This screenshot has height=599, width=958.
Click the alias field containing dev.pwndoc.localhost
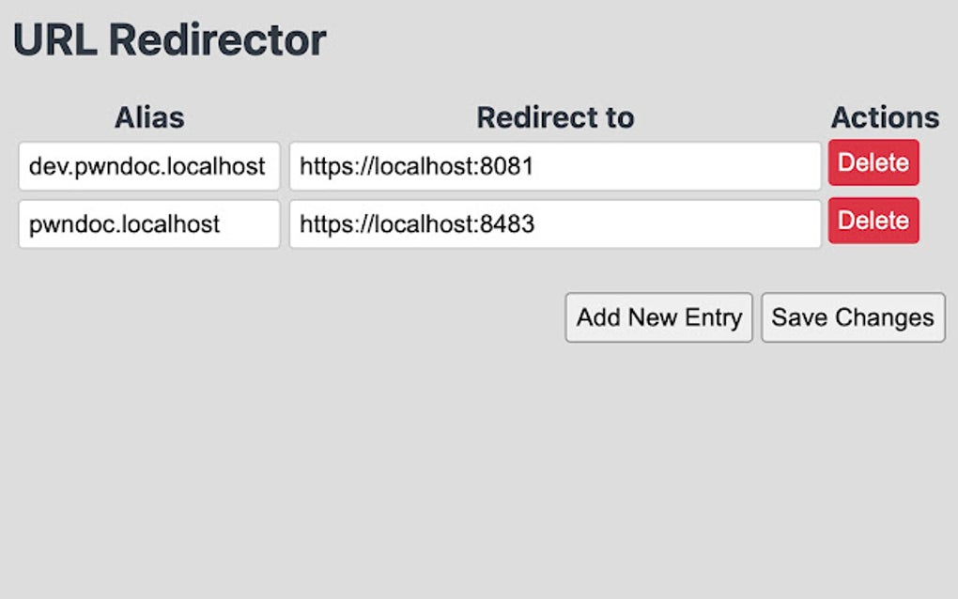[x=147, y=165]
